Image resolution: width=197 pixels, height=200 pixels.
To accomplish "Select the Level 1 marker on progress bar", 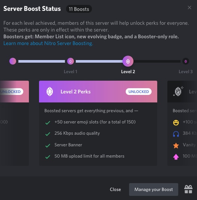I will [x=71, y=62].
